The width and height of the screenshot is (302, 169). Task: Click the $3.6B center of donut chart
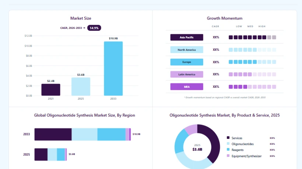(197, 150)
